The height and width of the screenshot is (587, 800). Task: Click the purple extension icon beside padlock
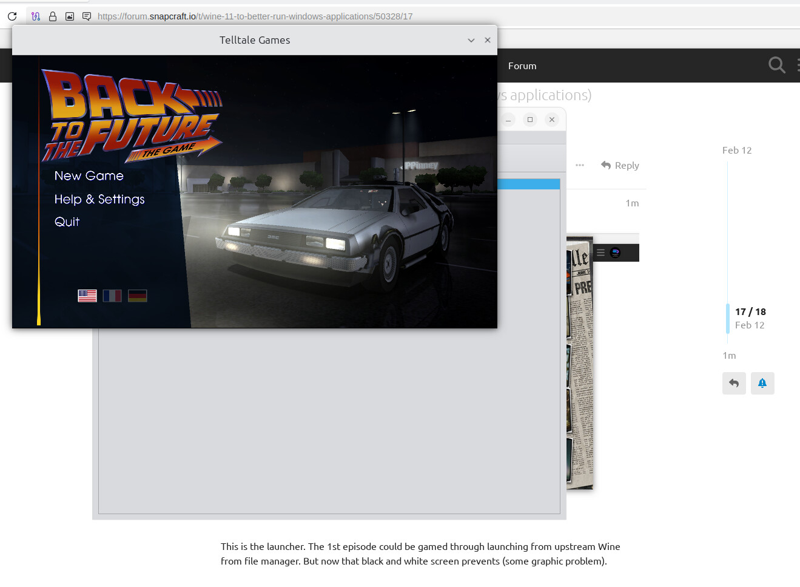click(x=36, y=16)
